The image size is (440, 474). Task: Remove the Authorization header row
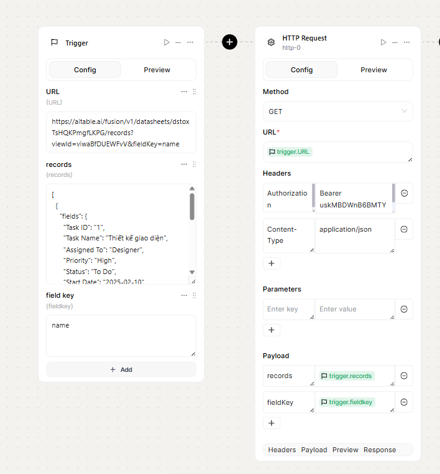404,193
